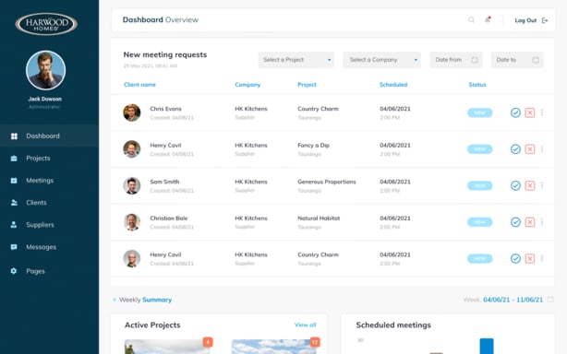Image resolution: width=567 pixels, height=354 pixels.
Task: Select Fancy a Dip project text
Action: pos(313,146)
